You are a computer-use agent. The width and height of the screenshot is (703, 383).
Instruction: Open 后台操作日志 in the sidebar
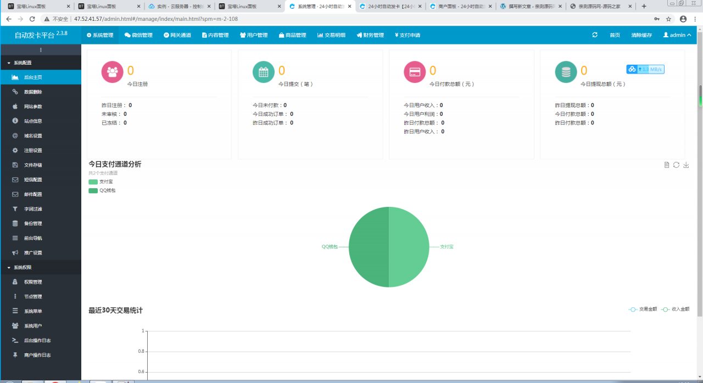[41, 341]
